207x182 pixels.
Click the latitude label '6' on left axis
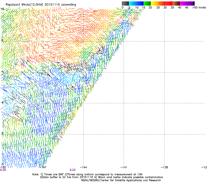(x=2, y=71)
